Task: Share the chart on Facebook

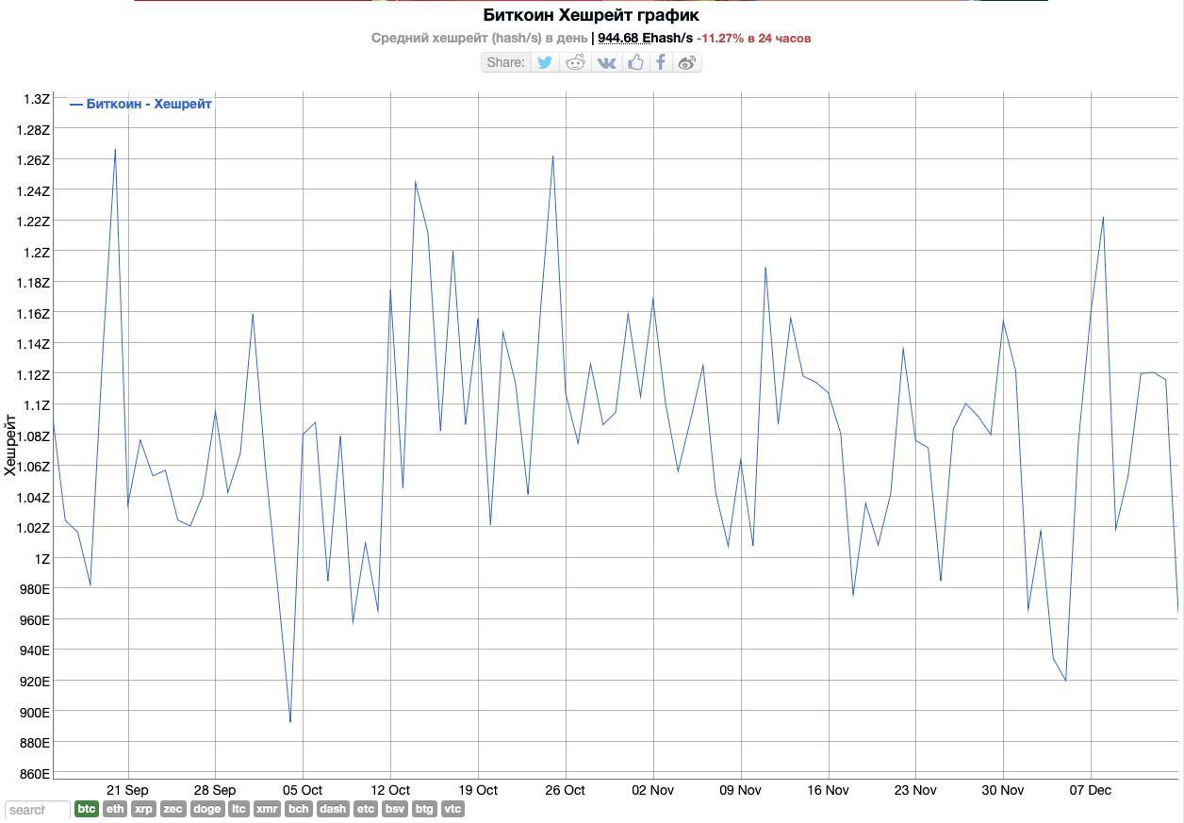Action: [662, 62]
